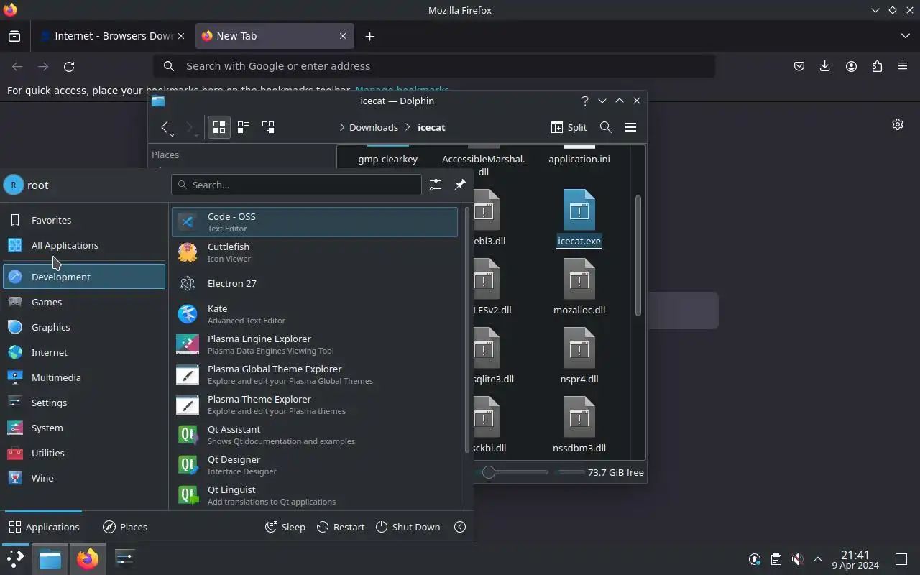Image resolution: width=920 pixels, height=575 pixels.
Task: Switch to Applications tab in launcher
Action: [x=44, y=527]
